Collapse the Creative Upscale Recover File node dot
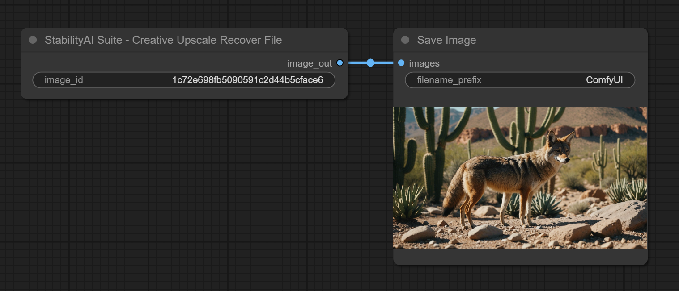The height and width of the screenshot is (291, 679). click(33, 40)
